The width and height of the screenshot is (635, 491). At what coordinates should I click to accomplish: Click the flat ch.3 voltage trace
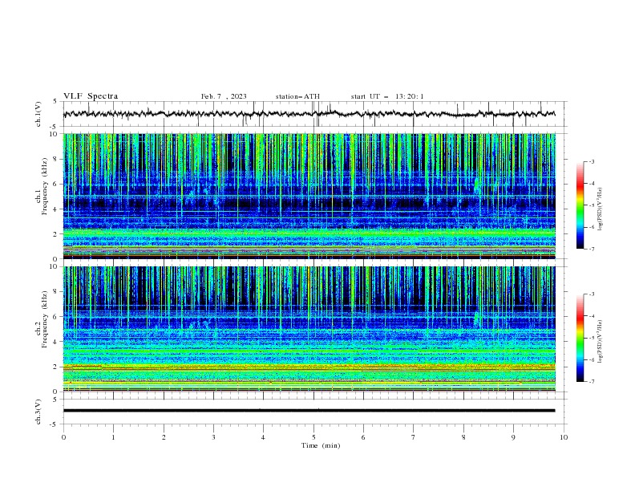[x=309, y=411]
